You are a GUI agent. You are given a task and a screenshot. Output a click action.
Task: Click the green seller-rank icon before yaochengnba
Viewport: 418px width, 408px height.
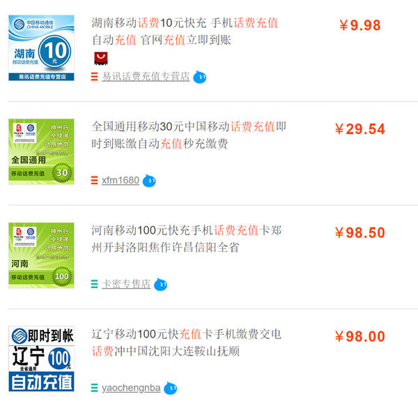click(x=94, y=388)
